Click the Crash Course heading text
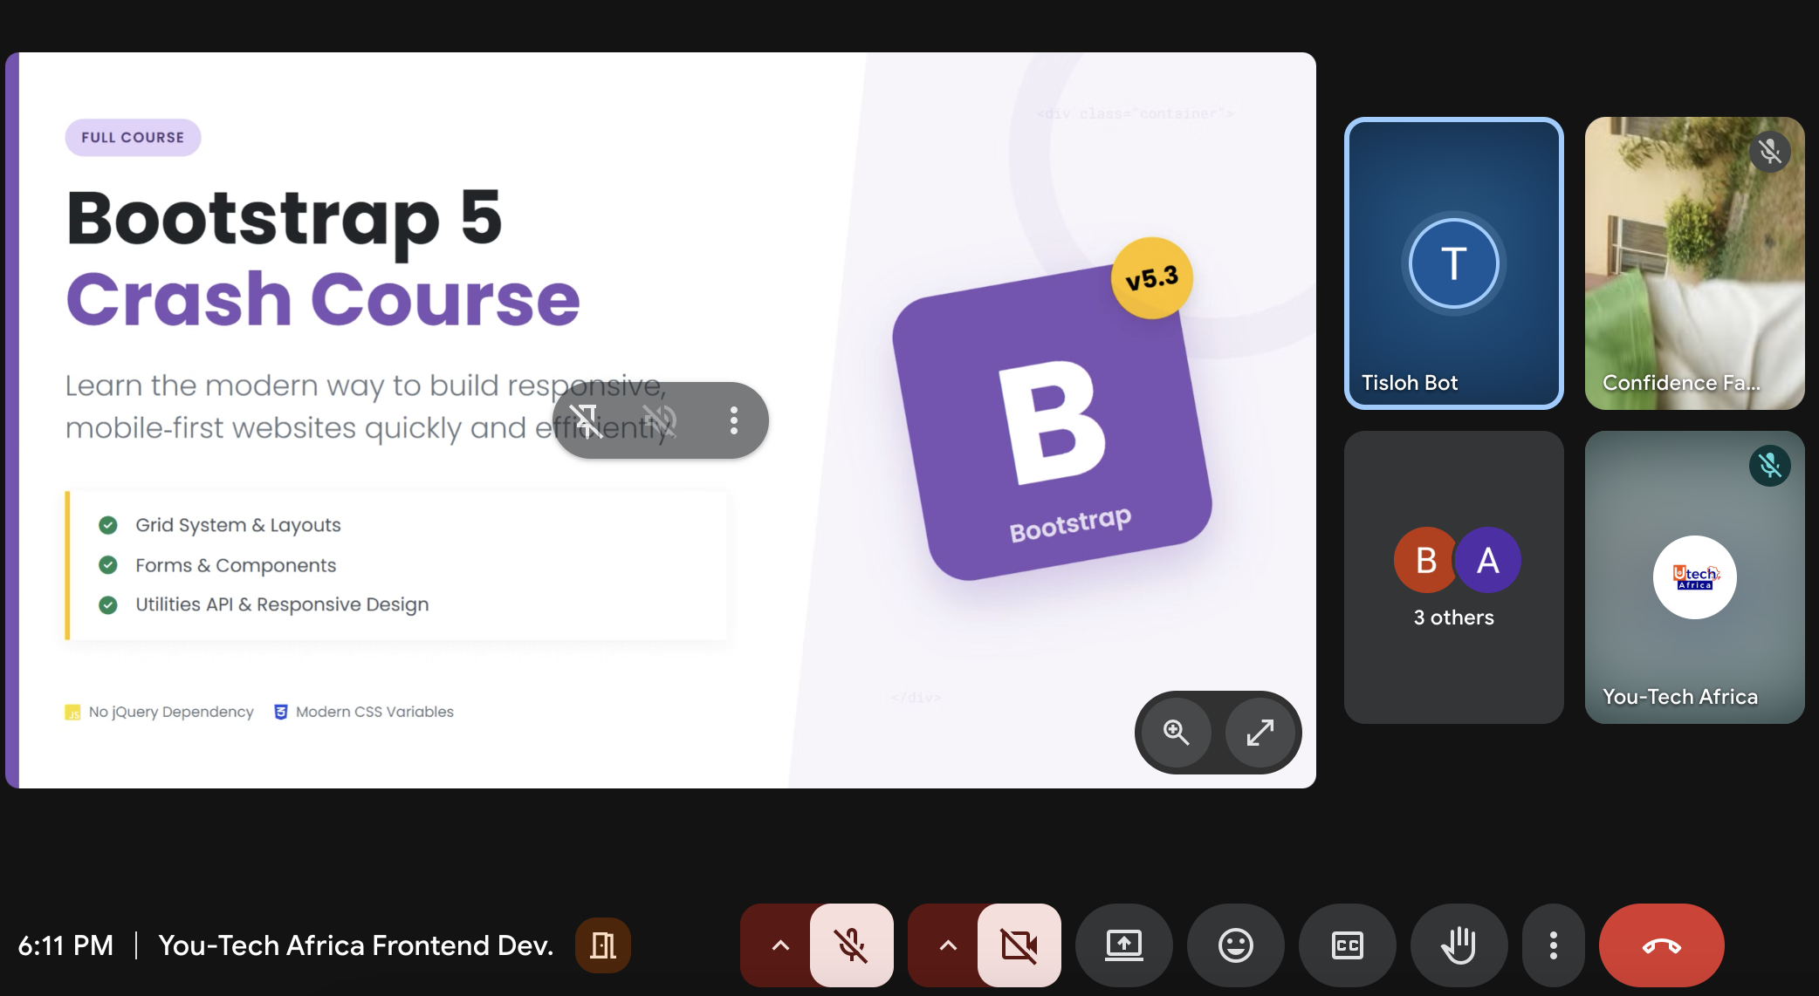 click(x=323, y=299)
